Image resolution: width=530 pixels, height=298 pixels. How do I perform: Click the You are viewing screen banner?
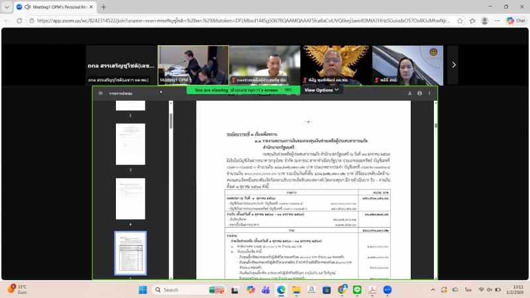243,90
